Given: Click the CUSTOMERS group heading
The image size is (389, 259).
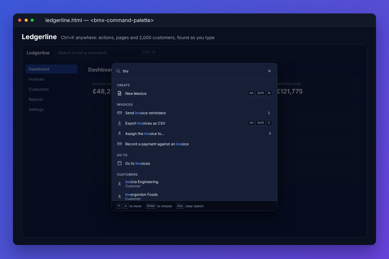Looking at the screenshot, I should click(127, 175).
